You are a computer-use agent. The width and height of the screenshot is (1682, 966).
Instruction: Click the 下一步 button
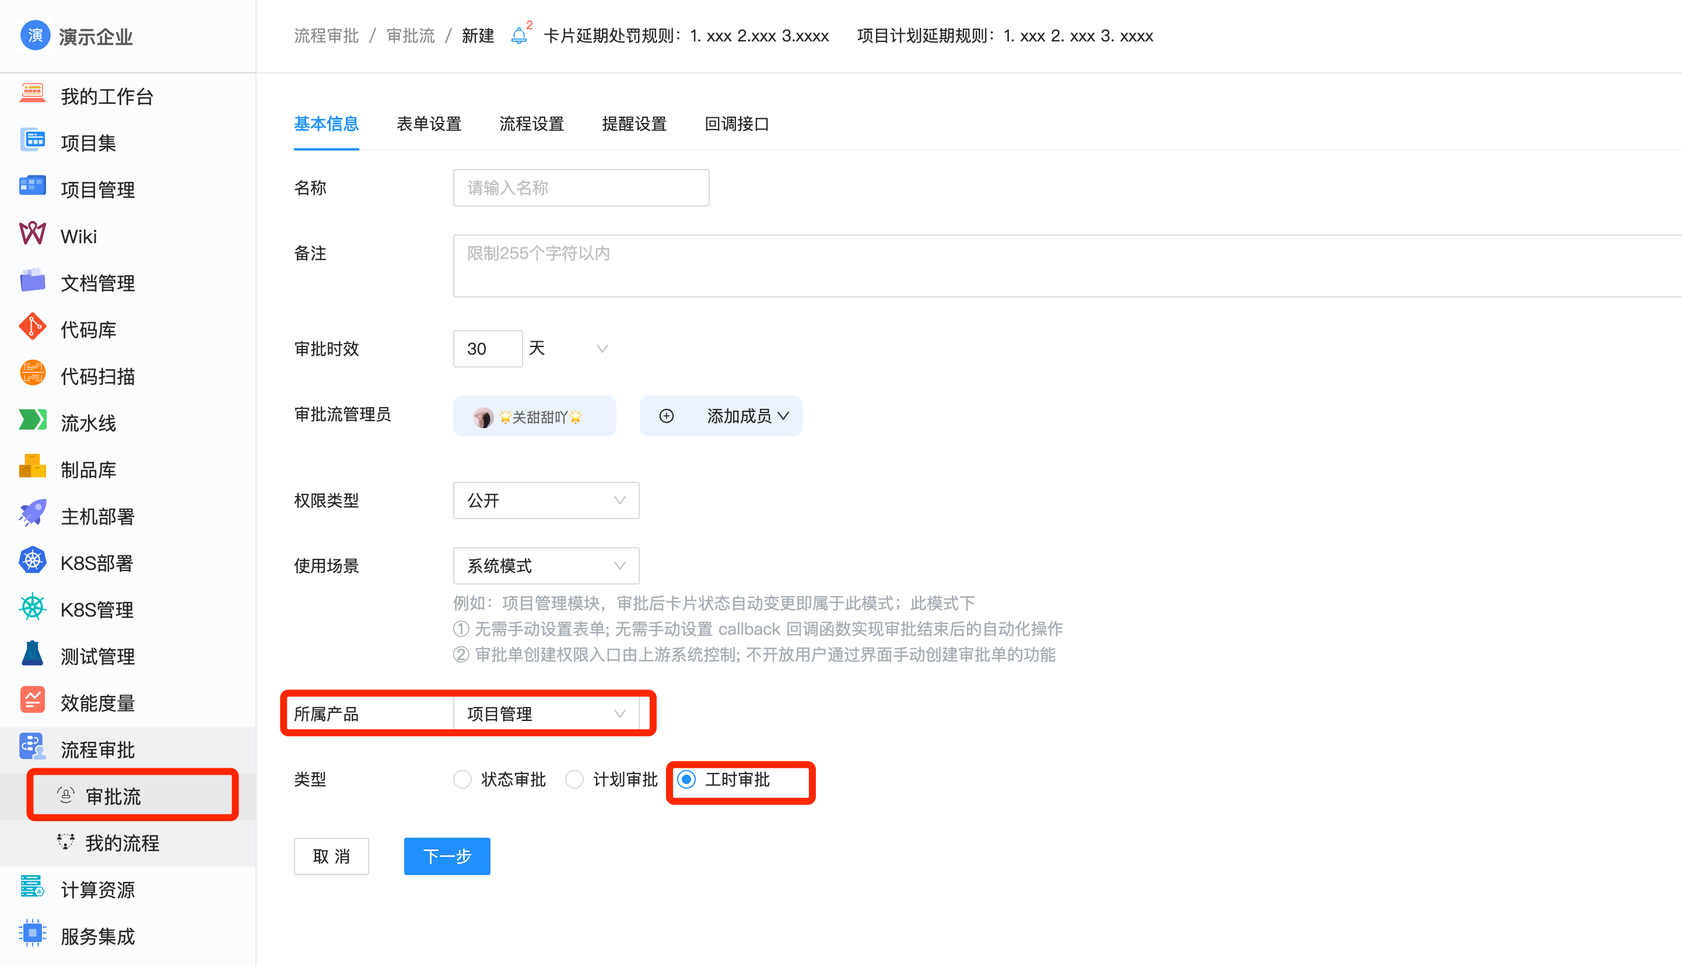(446, 856)
